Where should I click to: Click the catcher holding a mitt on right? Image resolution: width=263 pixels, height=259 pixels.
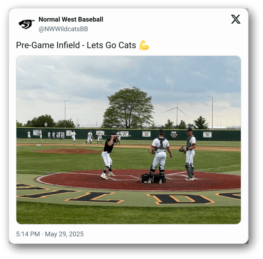coord(190,154)
